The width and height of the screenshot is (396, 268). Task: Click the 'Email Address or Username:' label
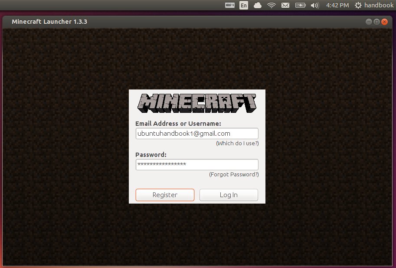click(x=178, y=124)
